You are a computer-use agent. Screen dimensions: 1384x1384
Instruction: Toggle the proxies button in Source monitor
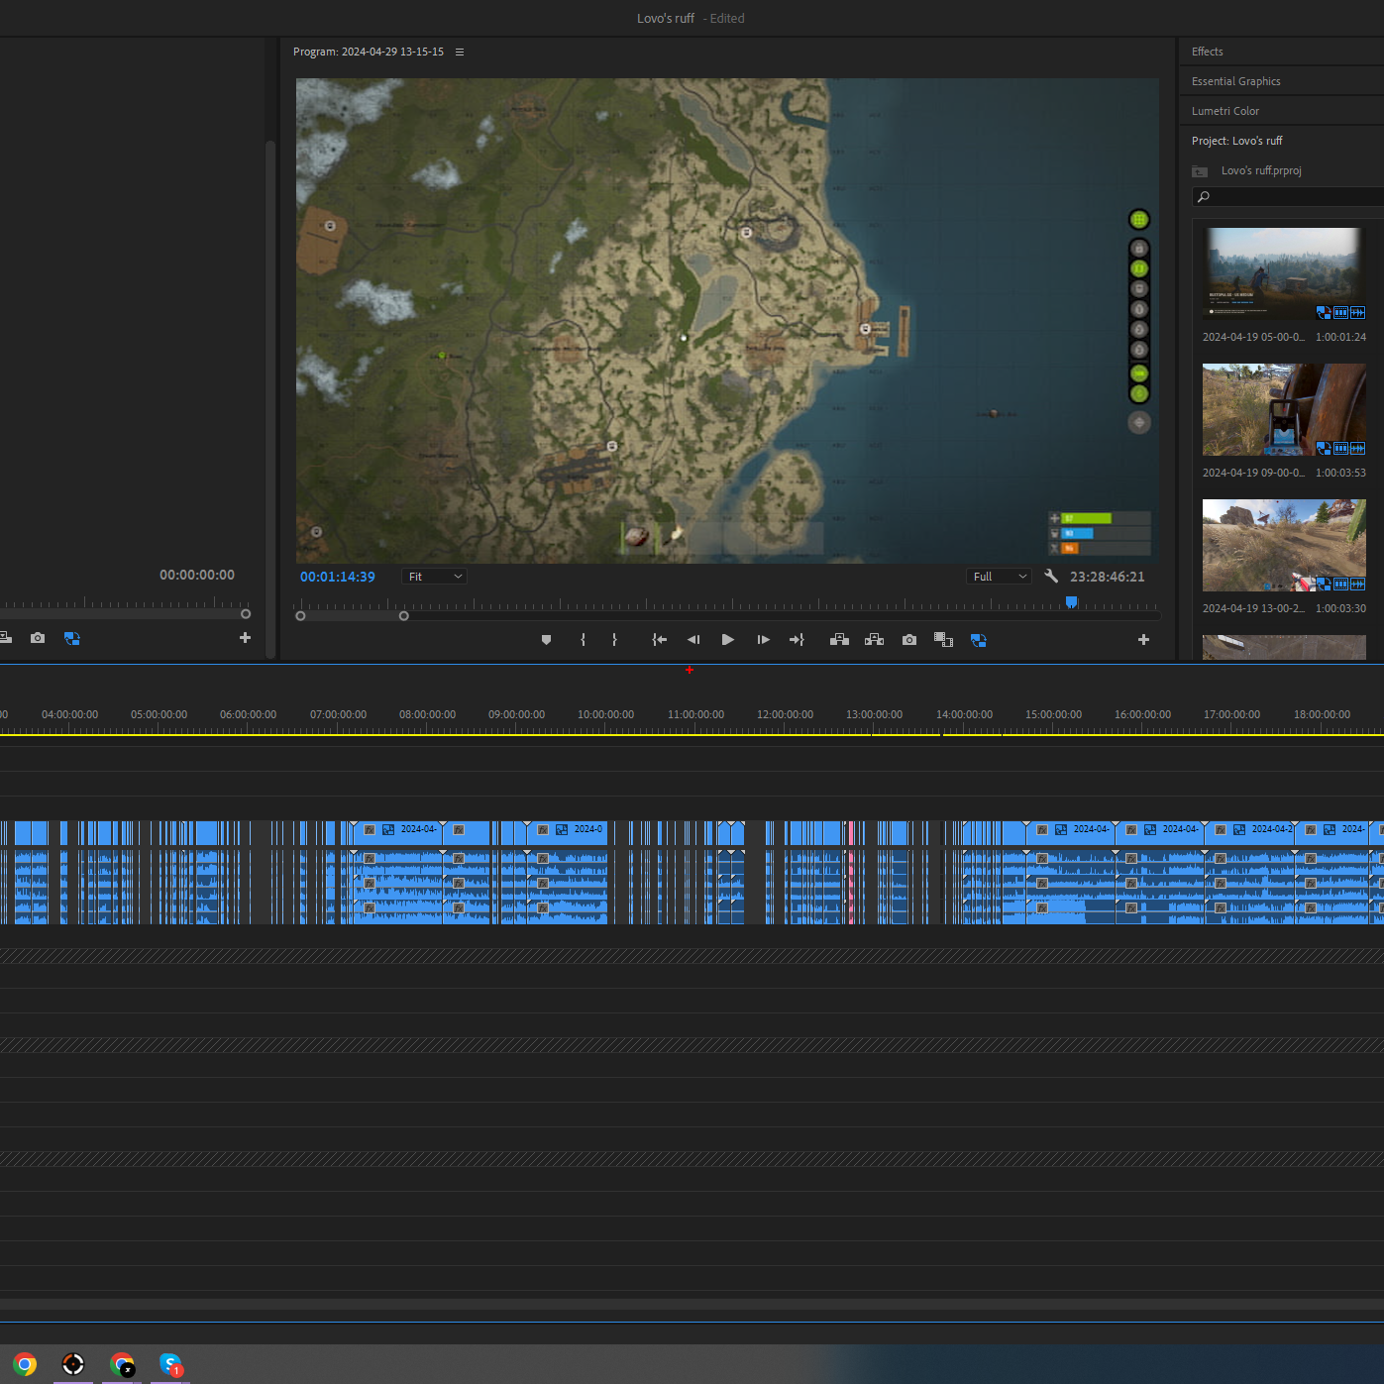tap(71, 639)
